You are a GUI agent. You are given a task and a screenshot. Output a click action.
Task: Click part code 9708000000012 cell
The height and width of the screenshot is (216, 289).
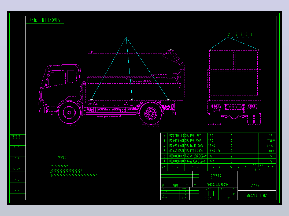pos(176,156)
